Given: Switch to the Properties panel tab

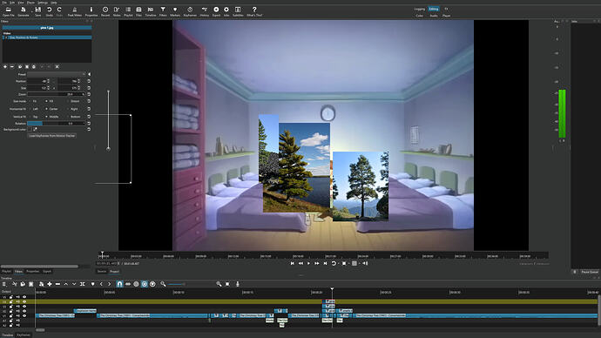Looking at the screenshot, I should click(x=32, y=271).
